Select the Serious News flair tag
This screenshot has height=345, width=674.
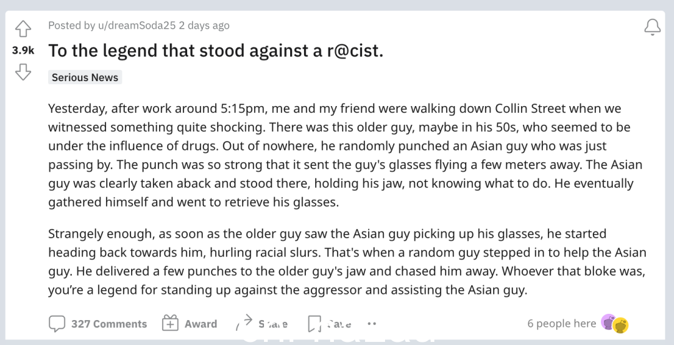pyautogui.click(x=85, y=77)
